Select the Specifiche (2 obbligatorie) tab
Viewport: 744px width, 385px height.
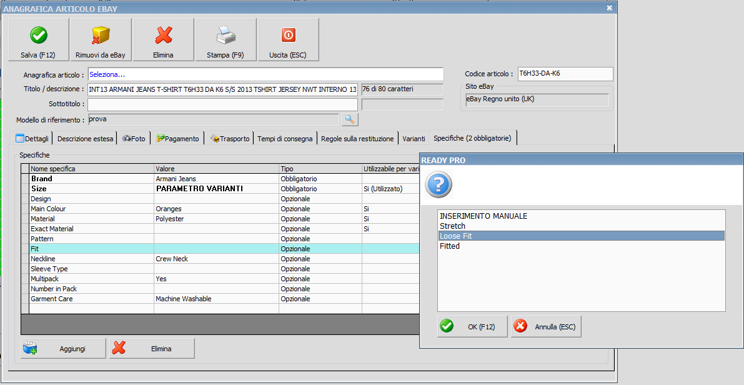[x=473, y=139]
